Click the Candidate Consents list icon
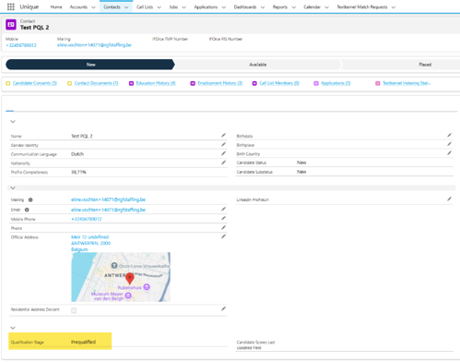 point(8,83)
